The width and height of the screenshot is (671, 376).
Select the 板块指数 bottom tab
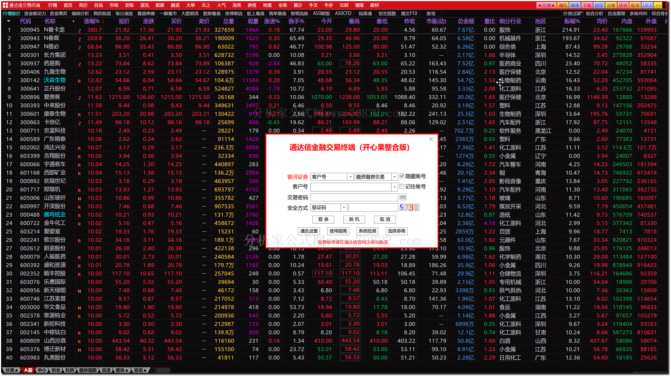[88, 370]
